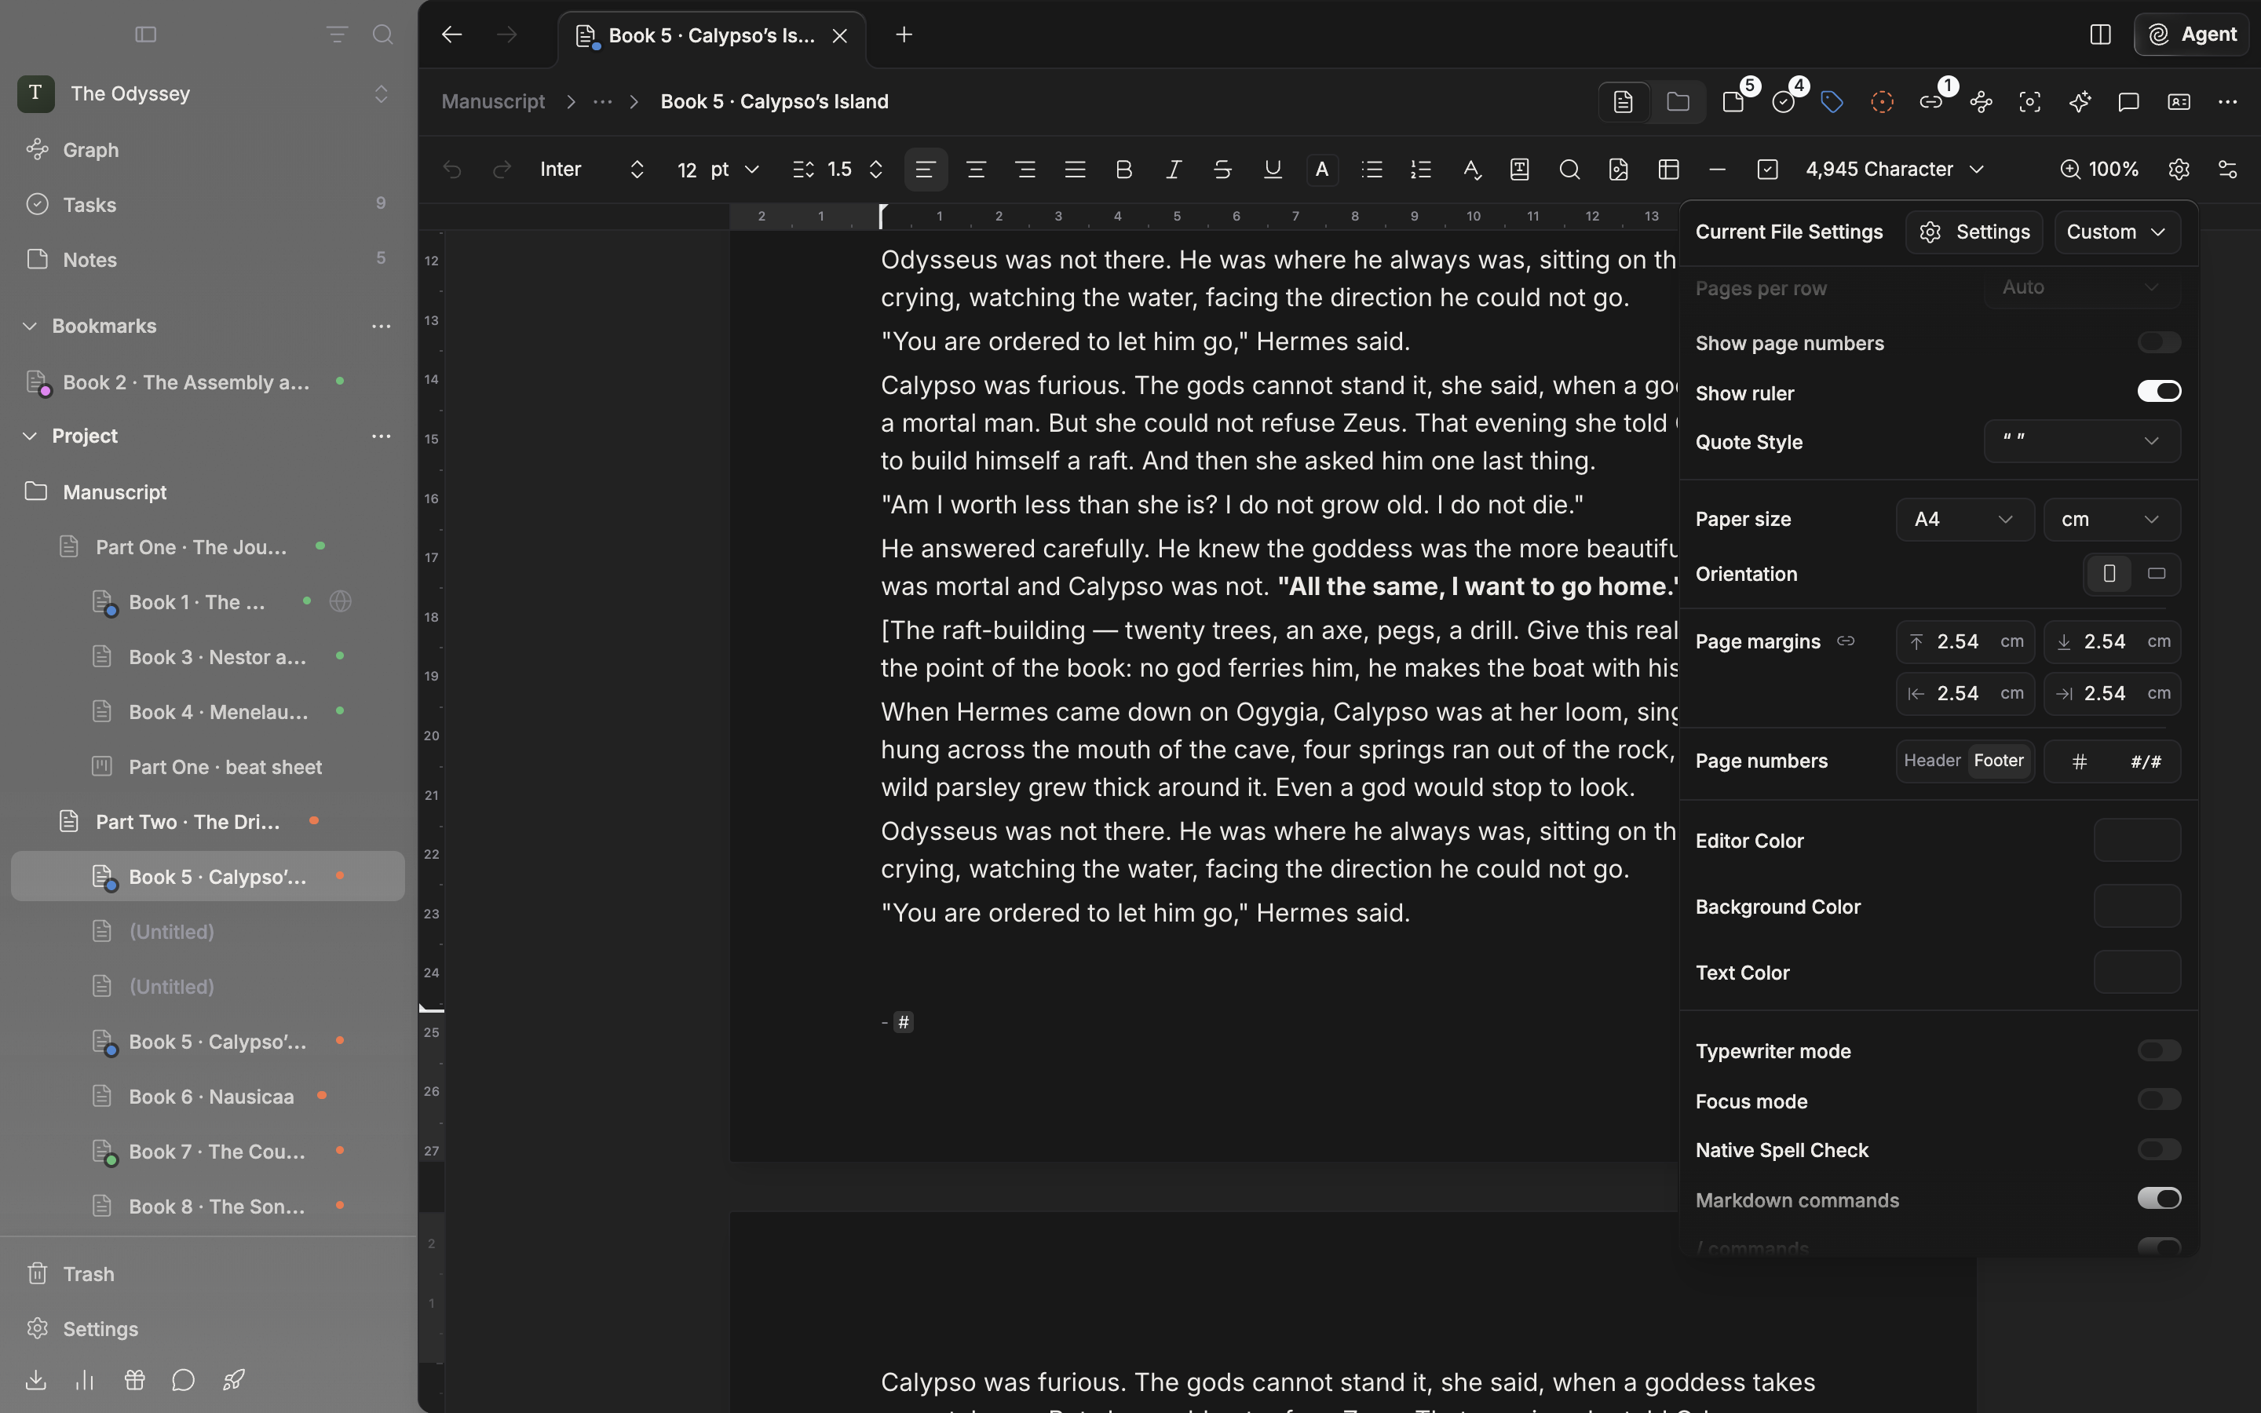The image size is (2261, 1413).
Task: Open editor gear settings icon
Action: [2179, 169]
